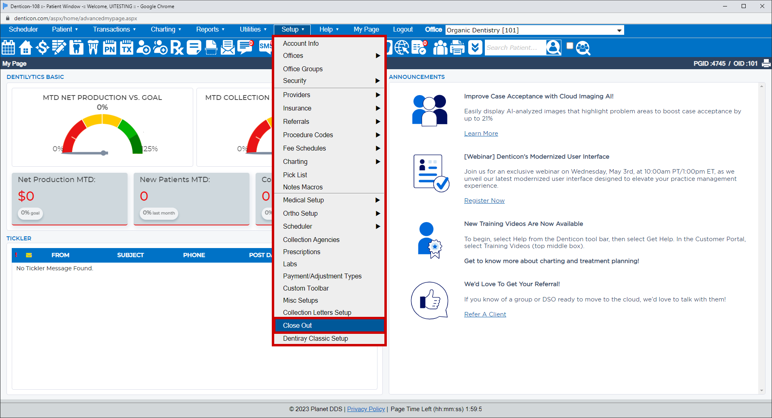Open the TX treatment plan icon

126,47
